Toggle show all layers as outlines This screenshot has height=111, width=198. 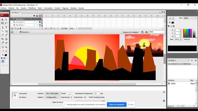point(40,16)
